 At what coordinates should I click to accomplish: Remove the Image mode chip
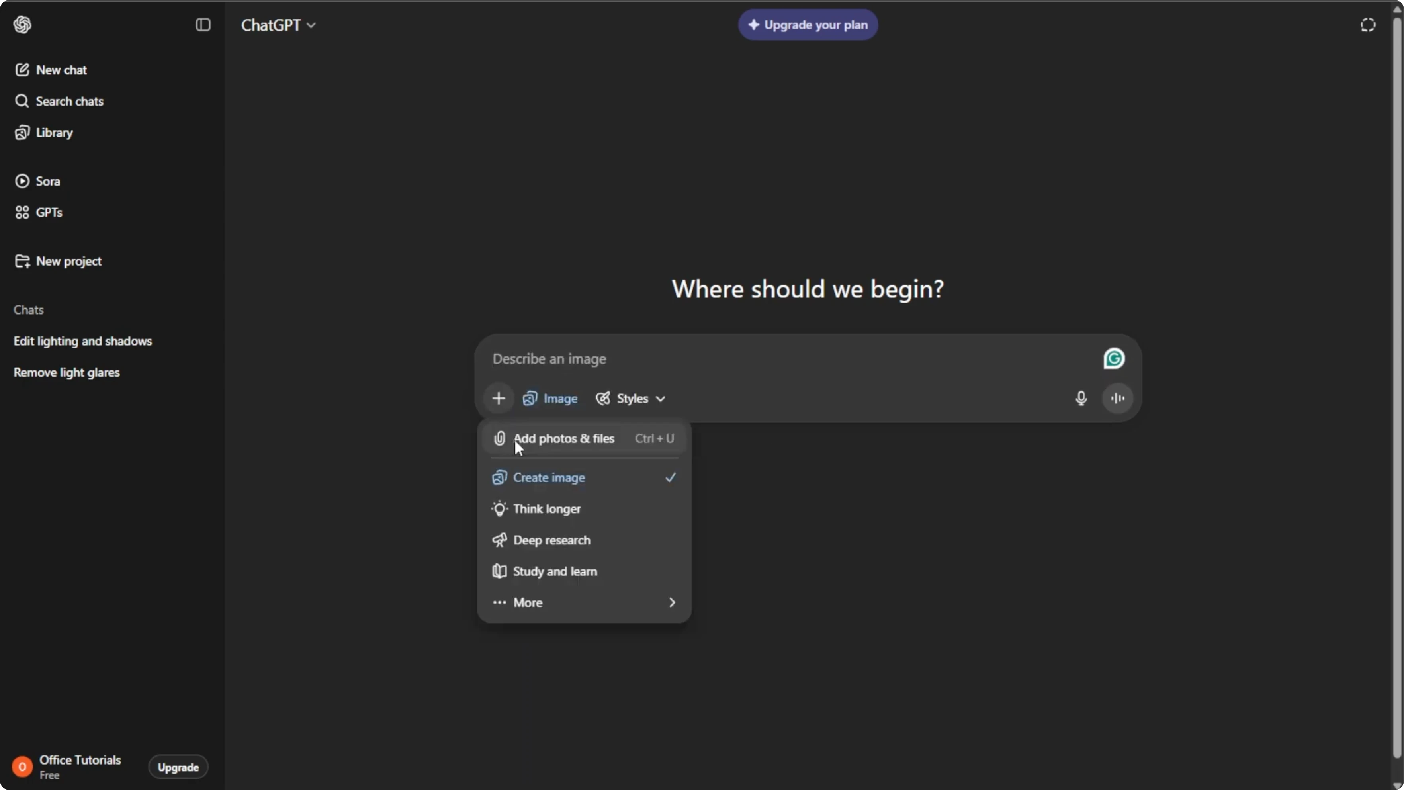550,399
